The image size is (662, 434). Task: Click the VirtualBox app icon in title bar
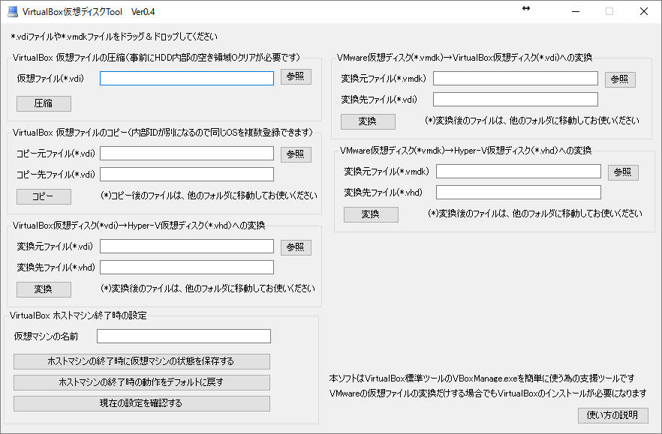13,12
